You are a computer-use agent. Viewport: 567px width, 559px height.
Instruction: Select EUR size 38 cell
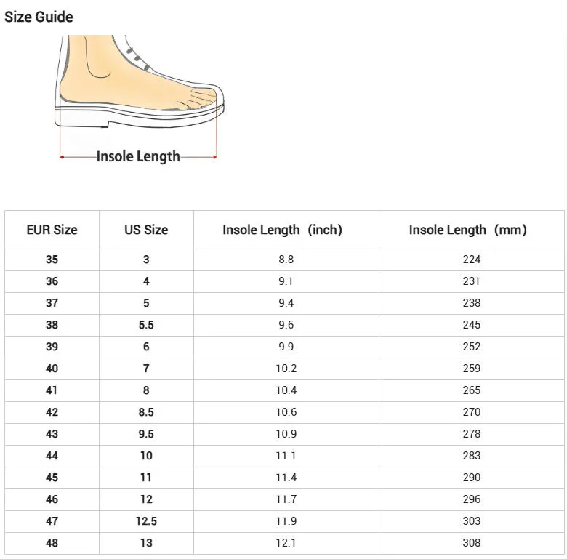pyautogui.click(x=52, y=325)
